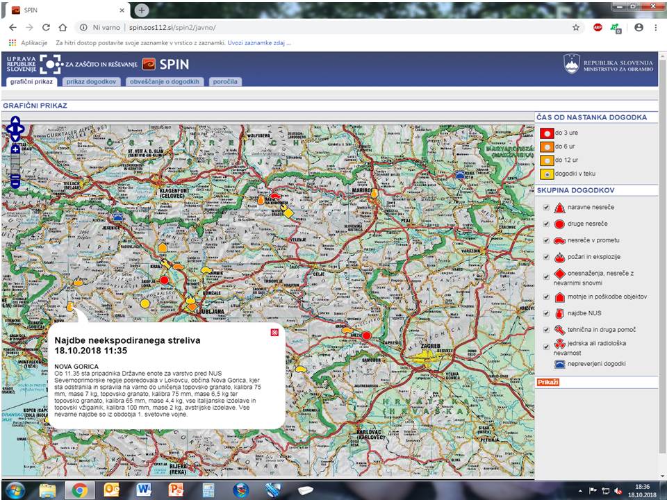Select the red circle marker near Brežice
The image size is (667, 500).
[366, 335]
